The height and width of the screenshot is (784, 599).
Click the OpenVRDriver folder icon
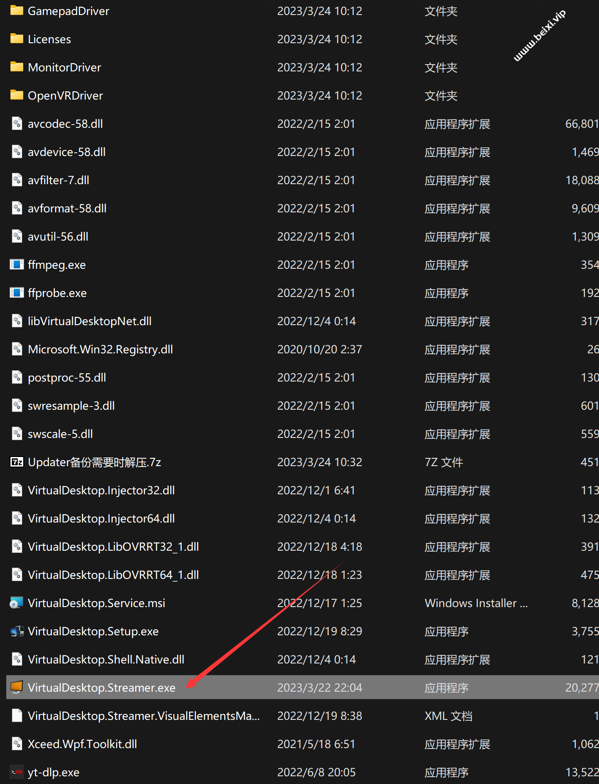point(17,95)
